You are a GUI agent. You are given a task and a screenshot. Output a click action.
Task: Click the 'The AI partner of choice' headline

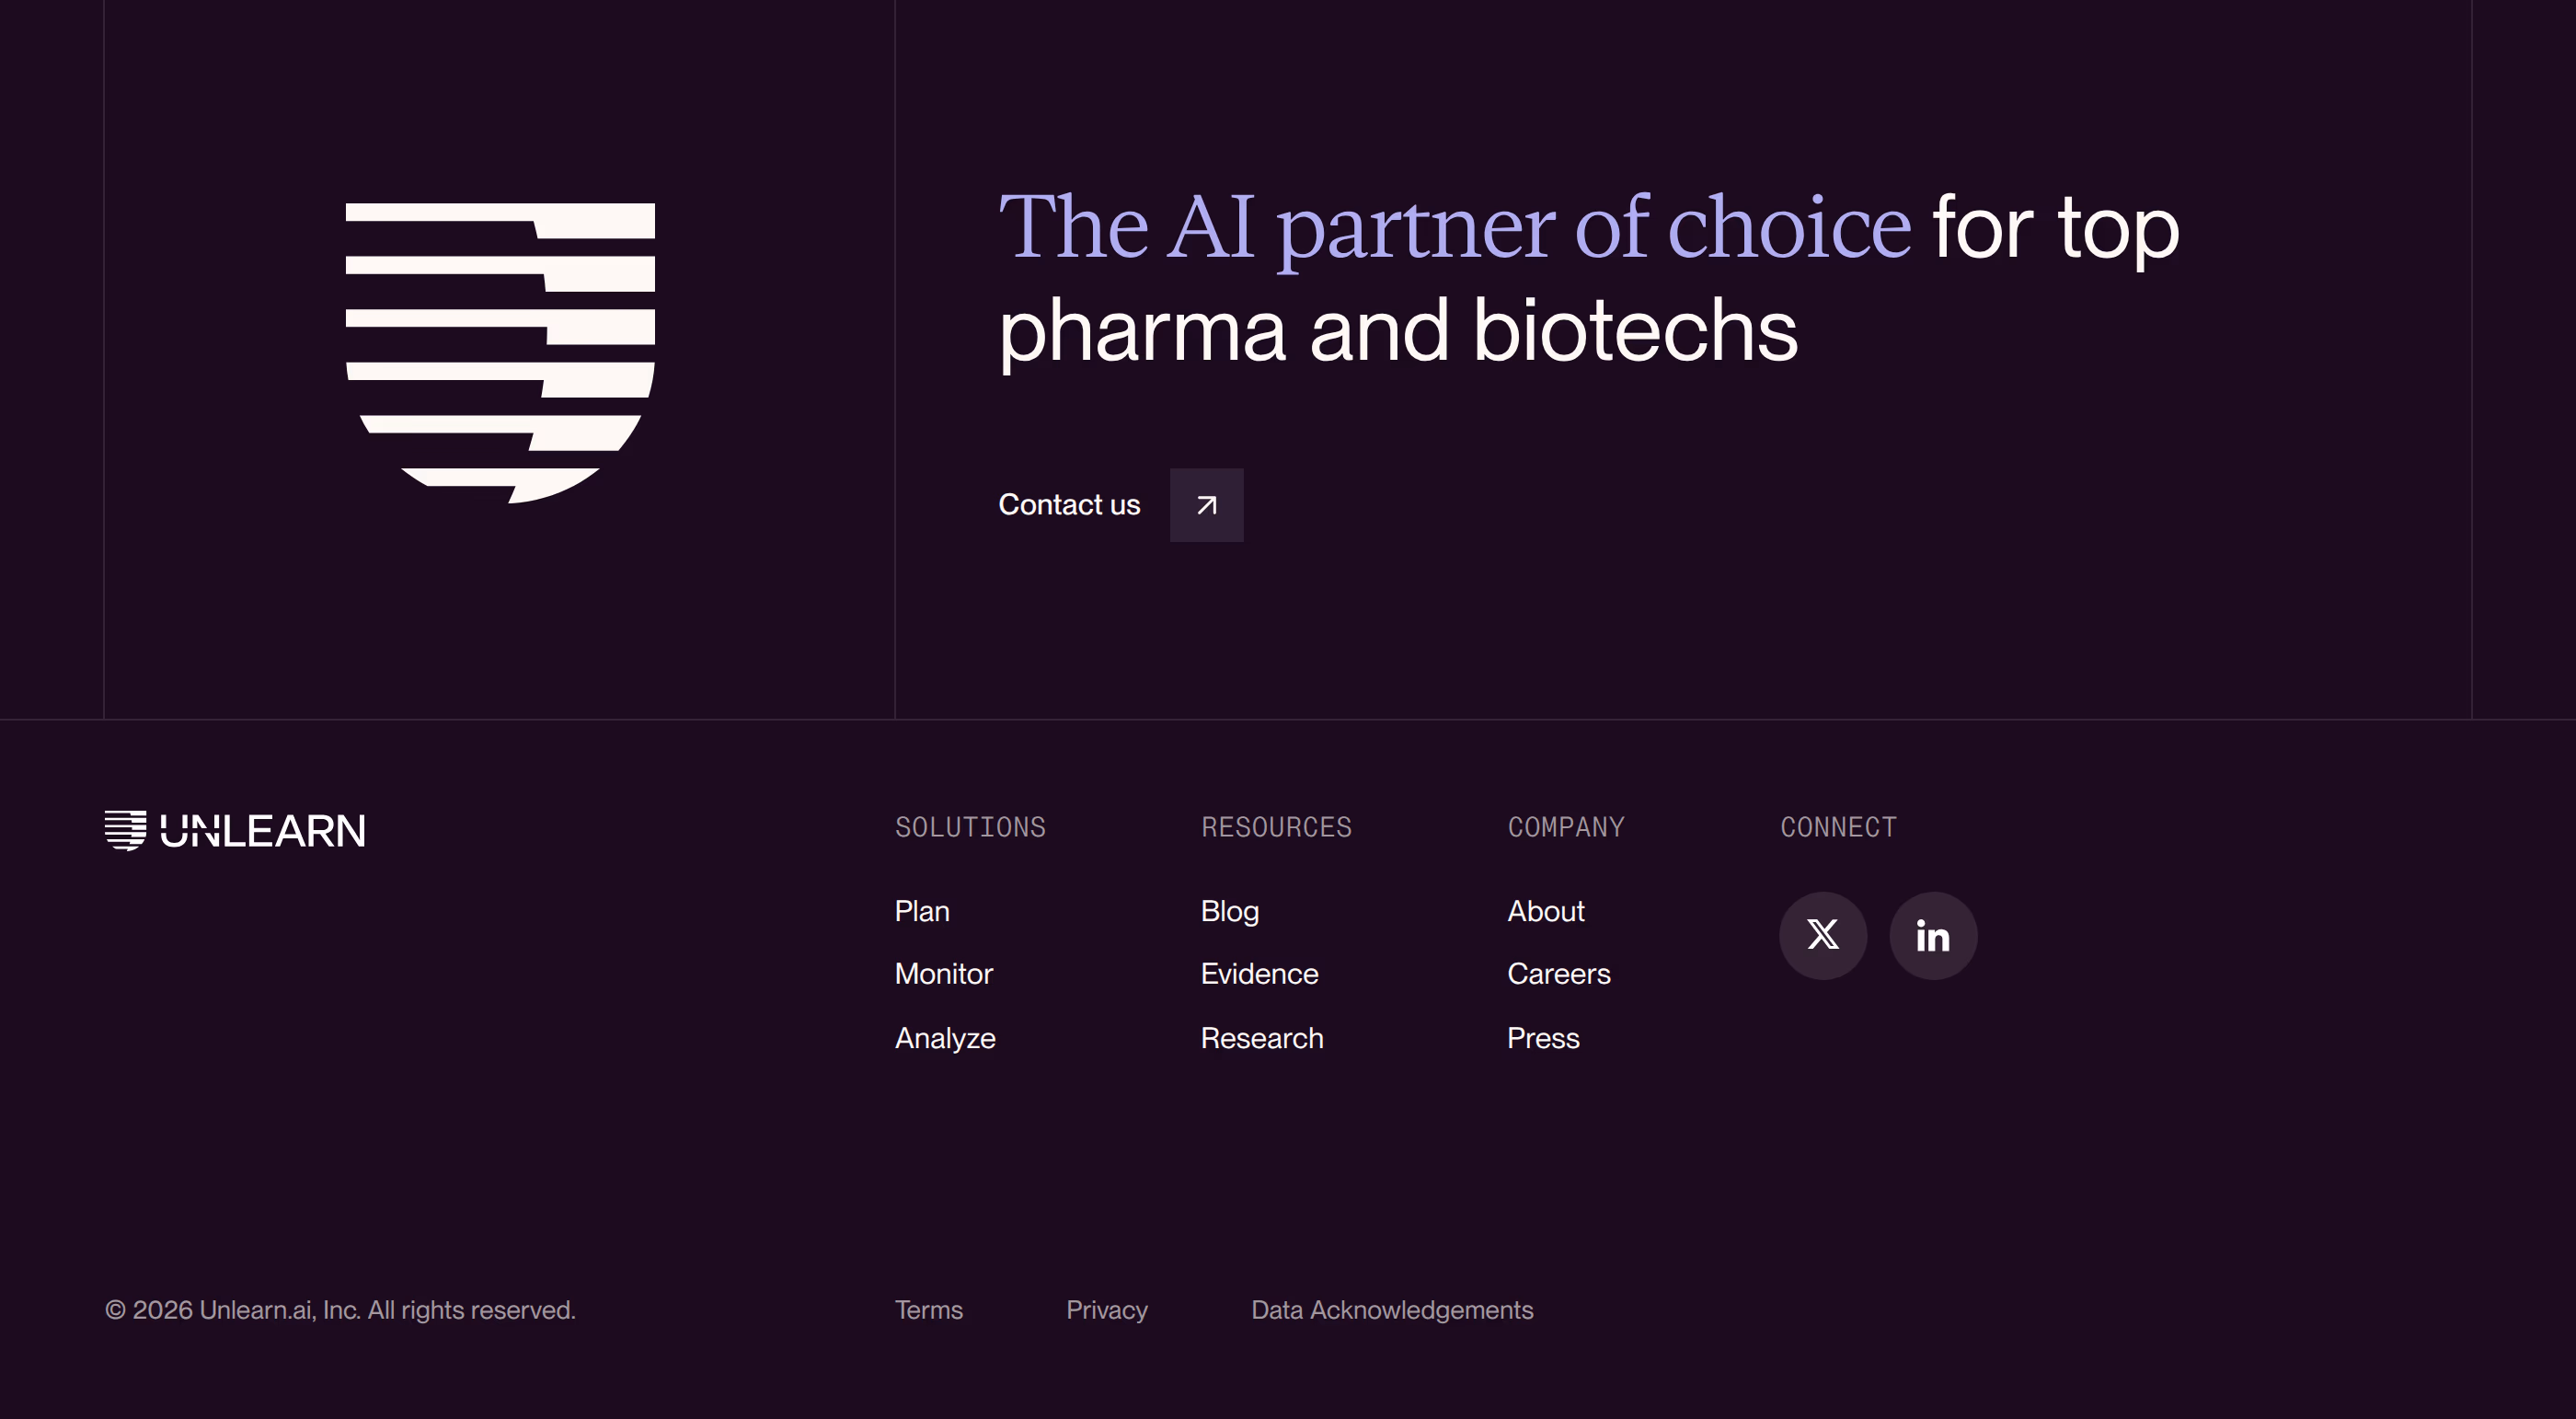click(x=1454, y=228)
